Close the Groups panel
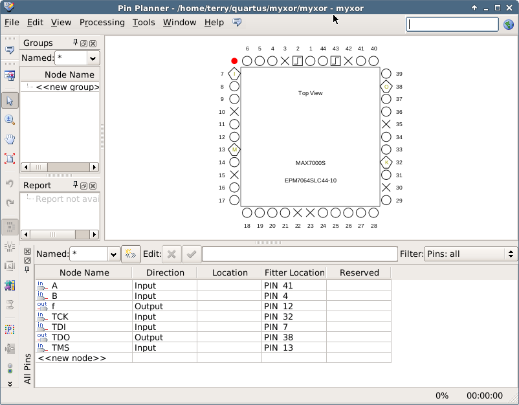 pos(93,44)
